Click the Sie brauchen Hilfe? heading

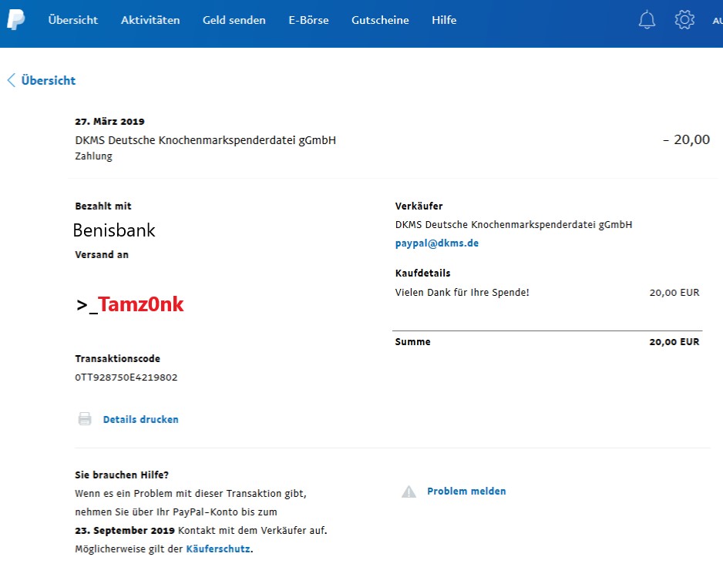122,475
